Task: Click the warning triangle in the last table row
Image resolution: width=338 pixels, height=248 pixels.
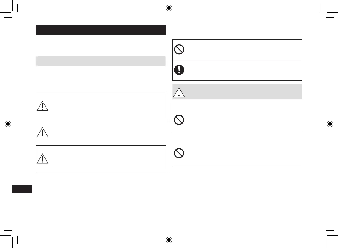Action: click(43, 159)
